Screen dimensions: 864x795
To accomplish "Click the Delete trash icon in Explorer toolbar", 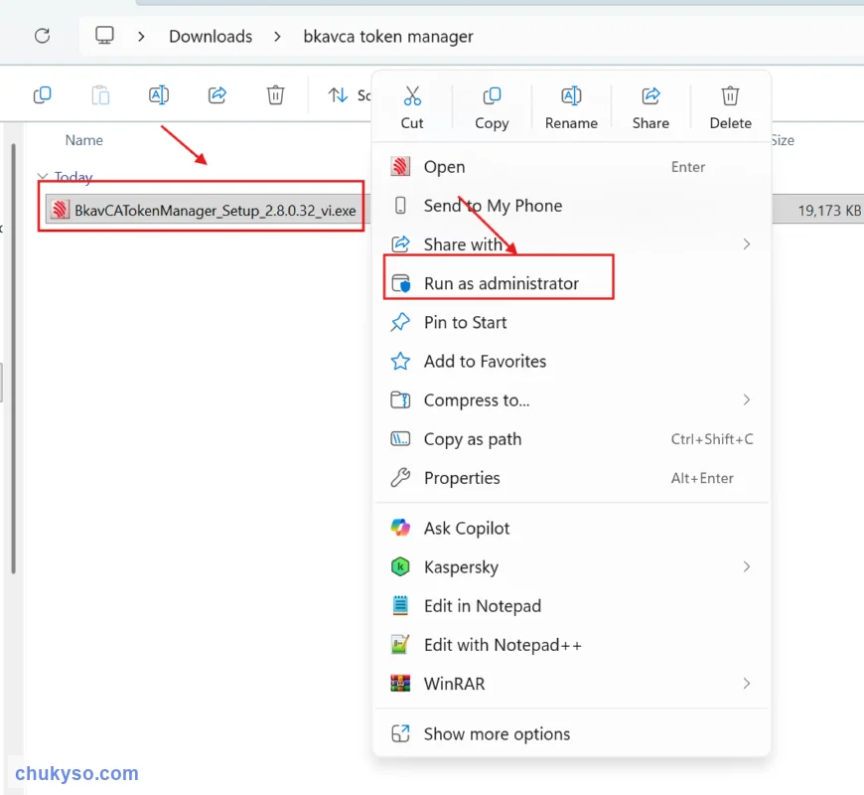I will (x=275, y=94).
